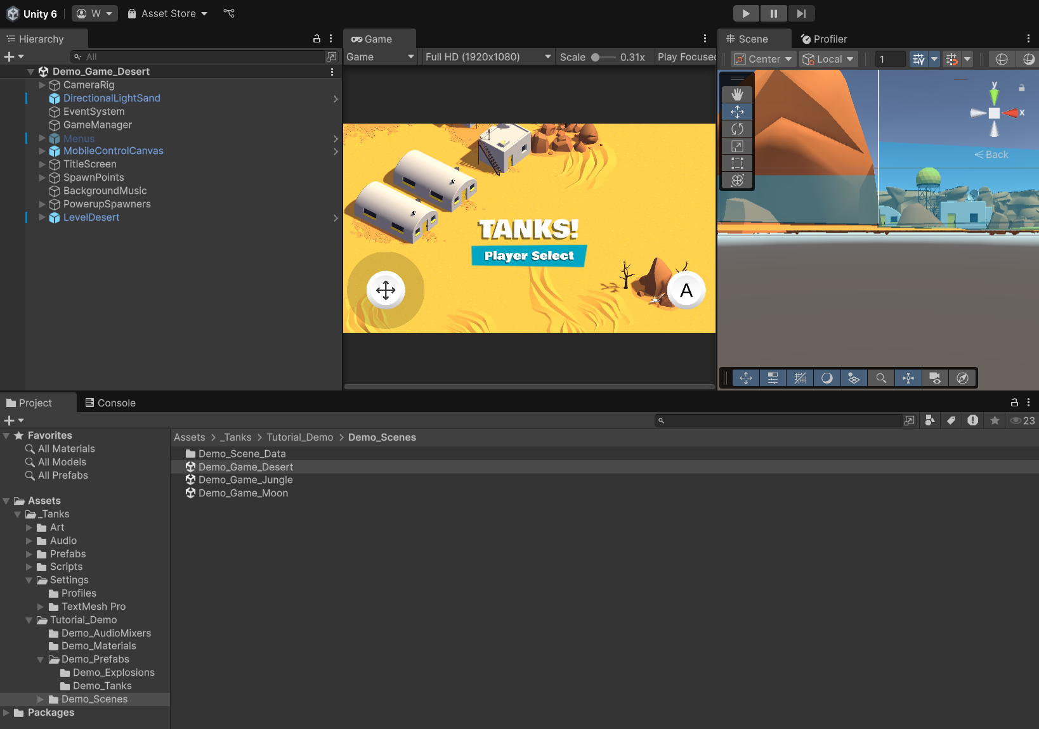1039x729 pixels.
Task: Open LevelDesert prefab with right chevron
Action: pos(336,218)
